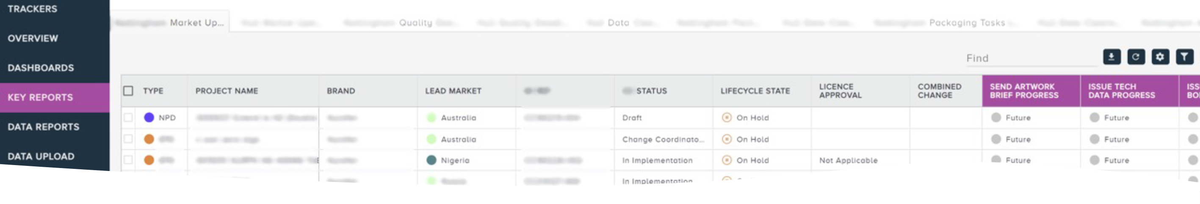Click the refresh table icon
The width and height of the screenshot is (1200, 204).
pyautogui.click(x=1136, y=57)
